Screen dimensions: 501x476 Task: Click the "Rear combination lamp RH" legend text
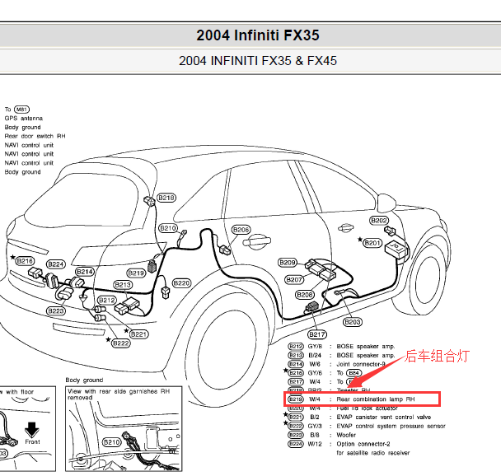click(376, 399)
